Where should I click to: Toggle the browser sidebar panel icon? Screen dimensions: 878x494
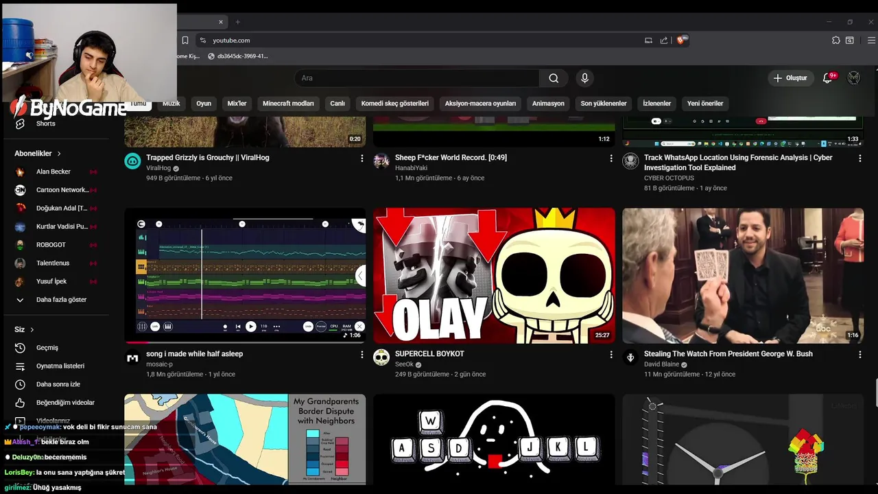click(850, 40)
